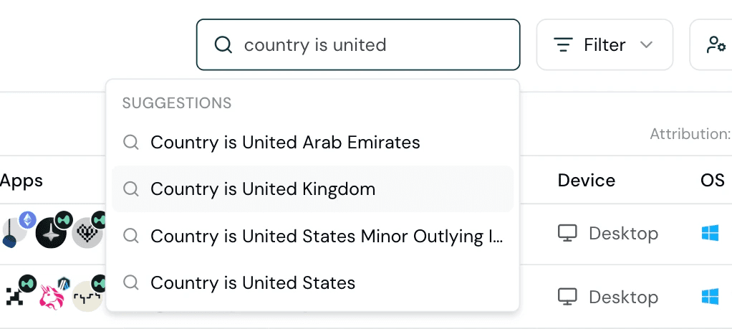This screenshot has width=732, height=329.
Task: Pick "Country is United States" suggestion
Action: (x=313, y=282)
